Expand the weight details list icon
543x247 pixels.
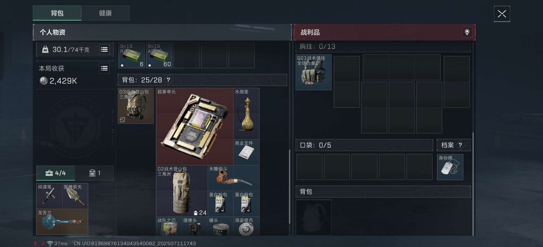coord(104,49)
